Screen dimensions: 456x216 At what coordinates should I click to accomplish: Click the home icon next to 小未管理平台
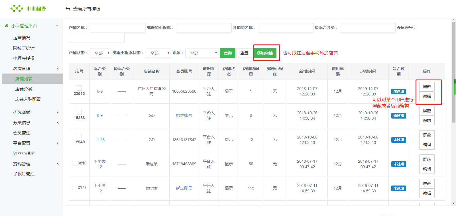coord(7,26)
